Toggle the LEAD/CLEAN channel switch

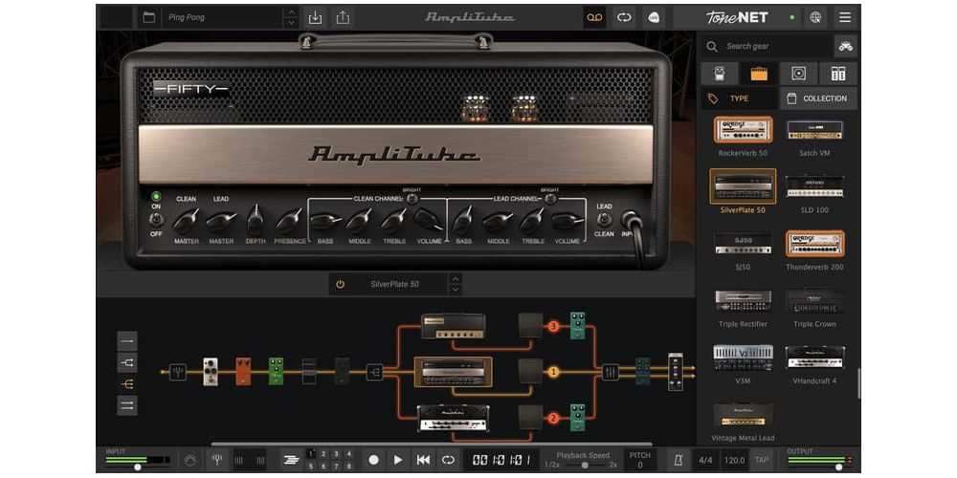(x=604, y=219)
